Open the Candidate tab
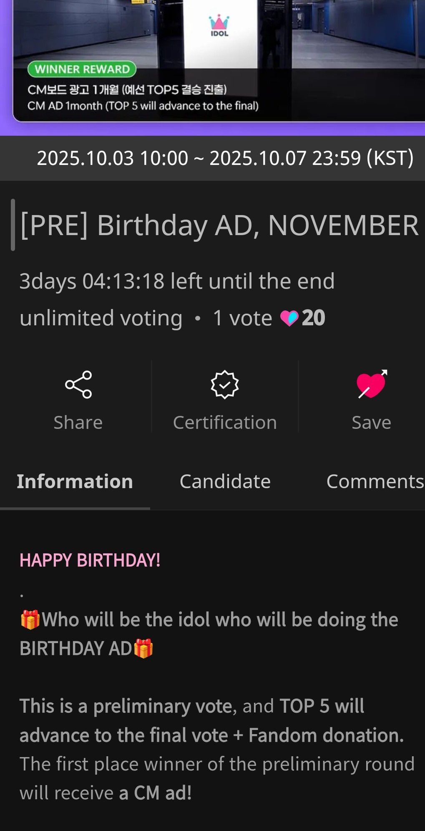Screen dimensions: 425x831 pyautogui.click(x=225, y=481)
